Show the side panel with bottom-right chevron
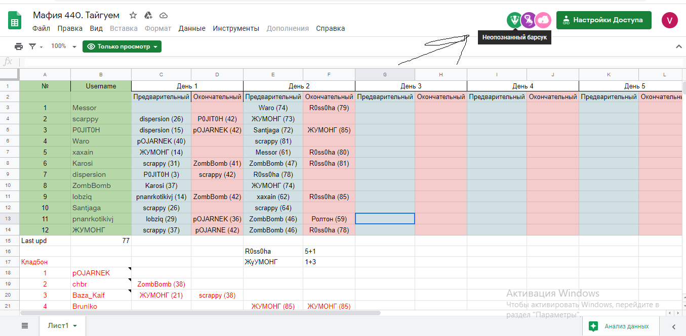686x336 pixels. point(674,326)
